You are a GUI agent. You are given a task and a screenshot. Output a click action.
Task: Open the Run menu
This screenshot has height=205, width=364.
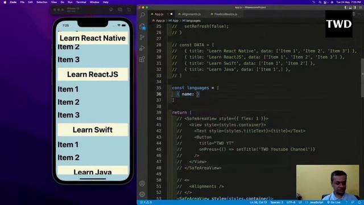[70, 2]
